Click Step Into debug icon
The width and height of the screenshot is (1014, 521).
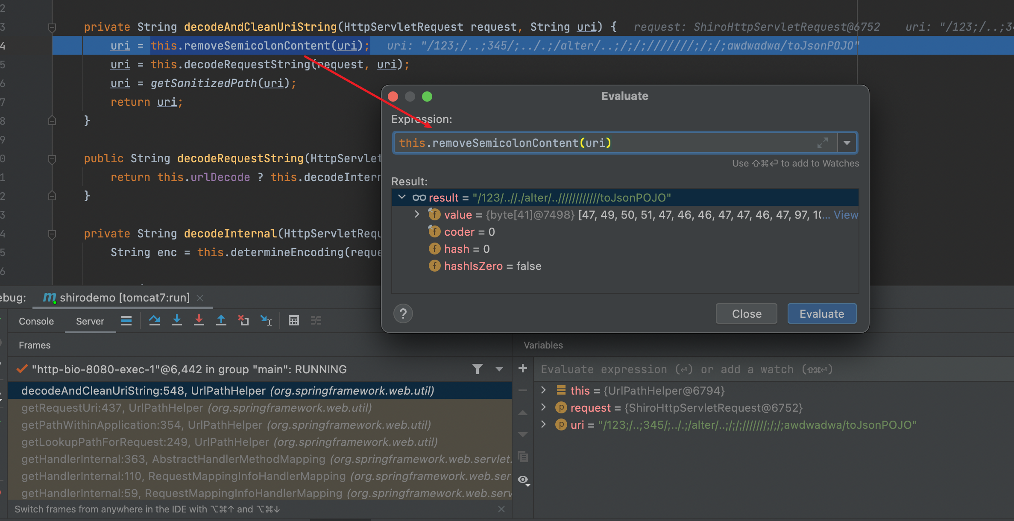click(x=176, y=321)
